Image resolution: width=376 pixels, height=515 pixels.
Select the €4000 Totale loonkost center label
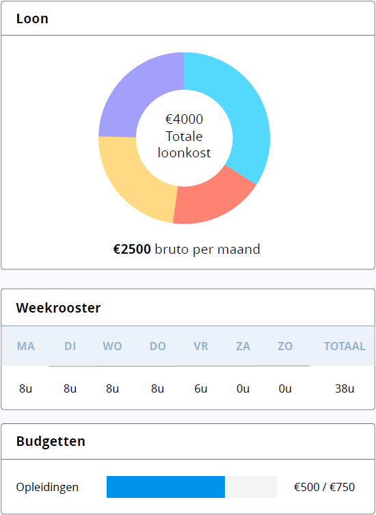pos(184,136)
